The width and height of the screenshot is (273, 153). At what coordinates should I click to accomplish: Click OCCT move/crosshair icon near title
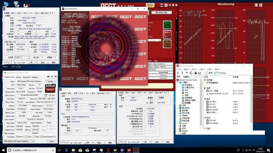tap(166, 5)
